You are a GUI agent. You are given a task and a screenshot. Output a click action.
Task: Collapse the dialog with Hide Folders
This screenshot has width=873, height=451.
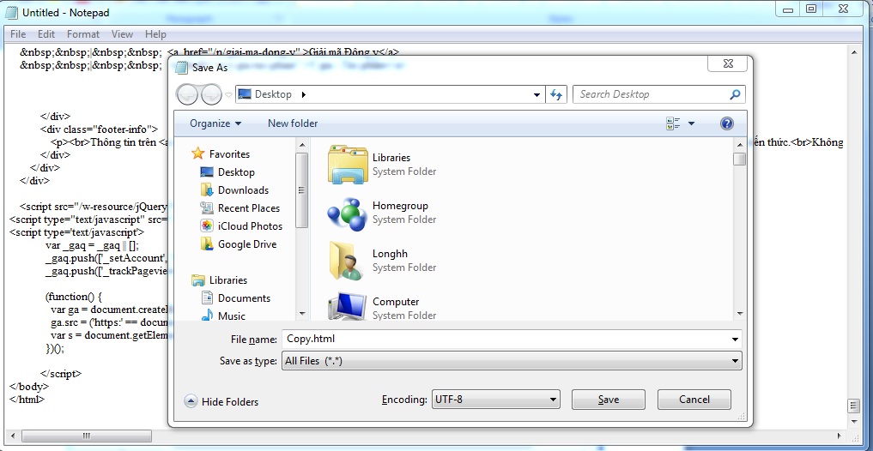[x=221, y=401]
